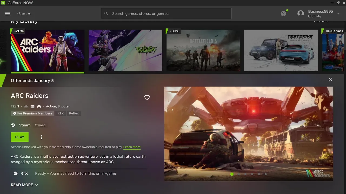346x194 pixels.
Task: Click the RTX ready checkmark icon
Action: coord(16,174)
